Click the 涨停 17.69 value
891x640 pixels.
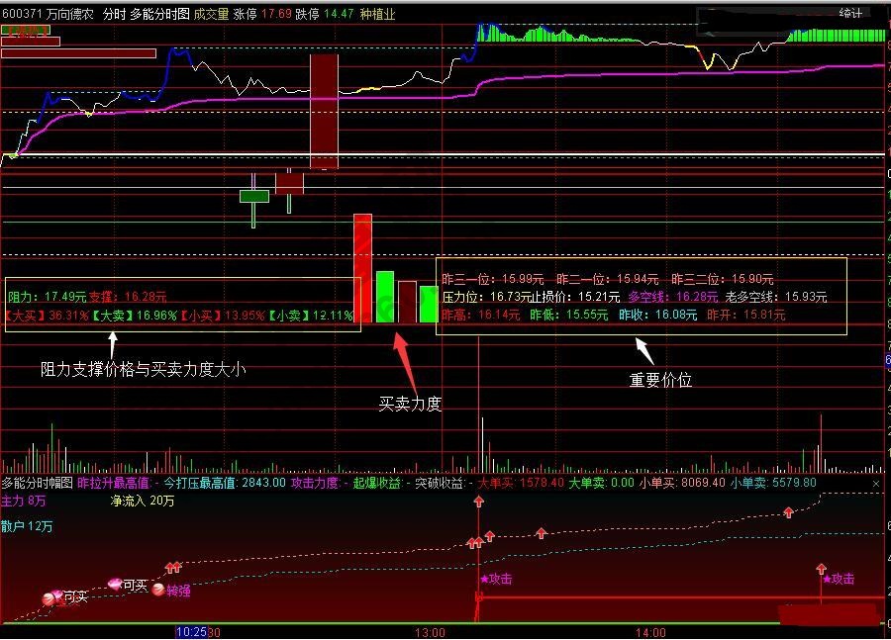(x=262, y=14)
